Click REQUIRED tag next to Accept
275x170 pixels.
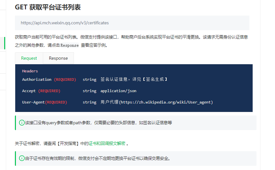click(49, 91)
